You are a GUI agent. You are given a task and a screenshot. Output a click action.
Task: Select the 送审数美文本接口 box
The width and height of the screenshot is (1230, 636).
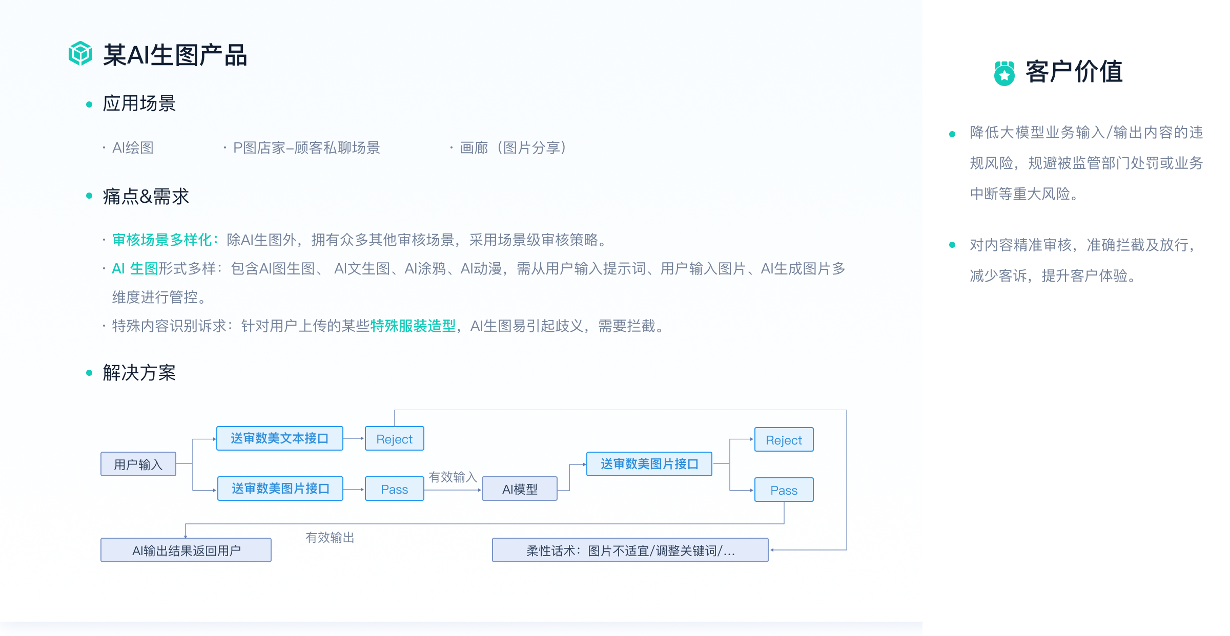279,438
